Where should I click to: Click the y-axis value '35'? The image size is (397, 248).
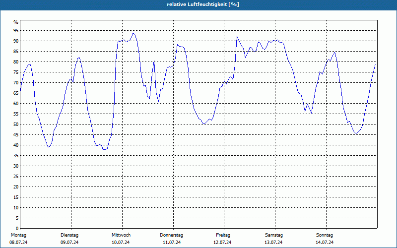[x=16, y=156]
